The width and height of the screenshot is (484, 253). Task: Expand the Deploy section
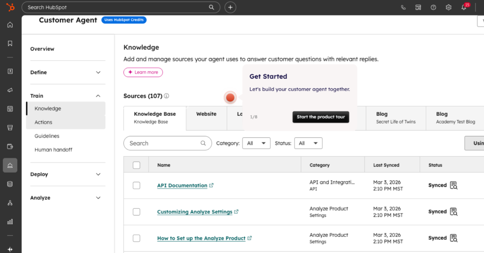(68, 174)
